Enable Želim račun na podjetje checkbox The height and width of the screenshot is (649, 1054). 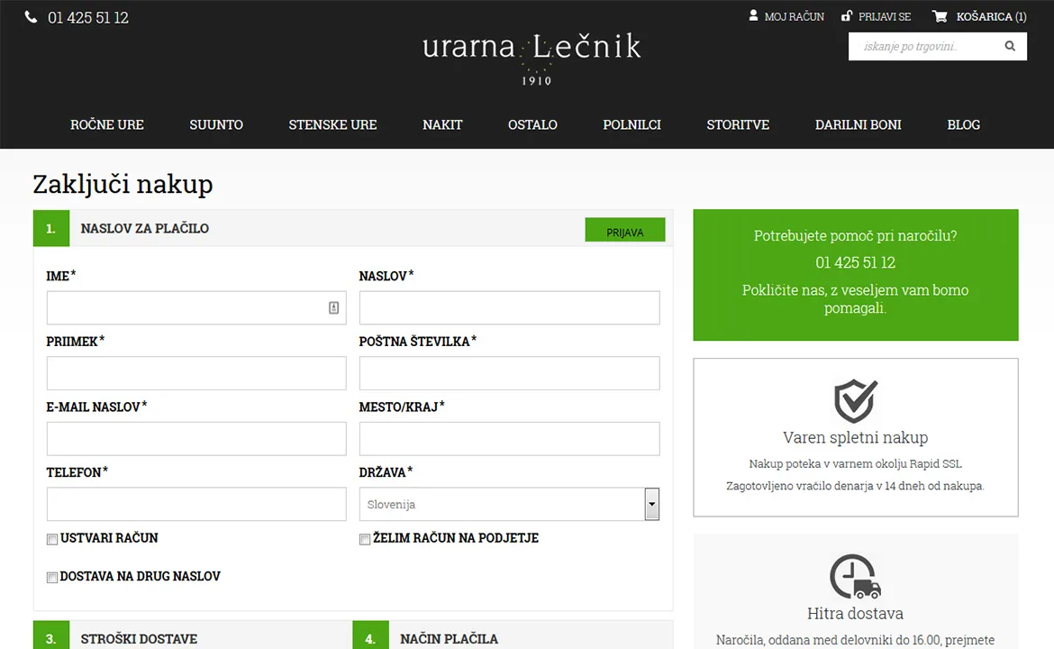(364, 539)
